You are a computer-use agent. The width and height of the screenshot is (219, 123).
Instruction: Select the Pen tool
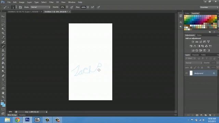(3, 76)
